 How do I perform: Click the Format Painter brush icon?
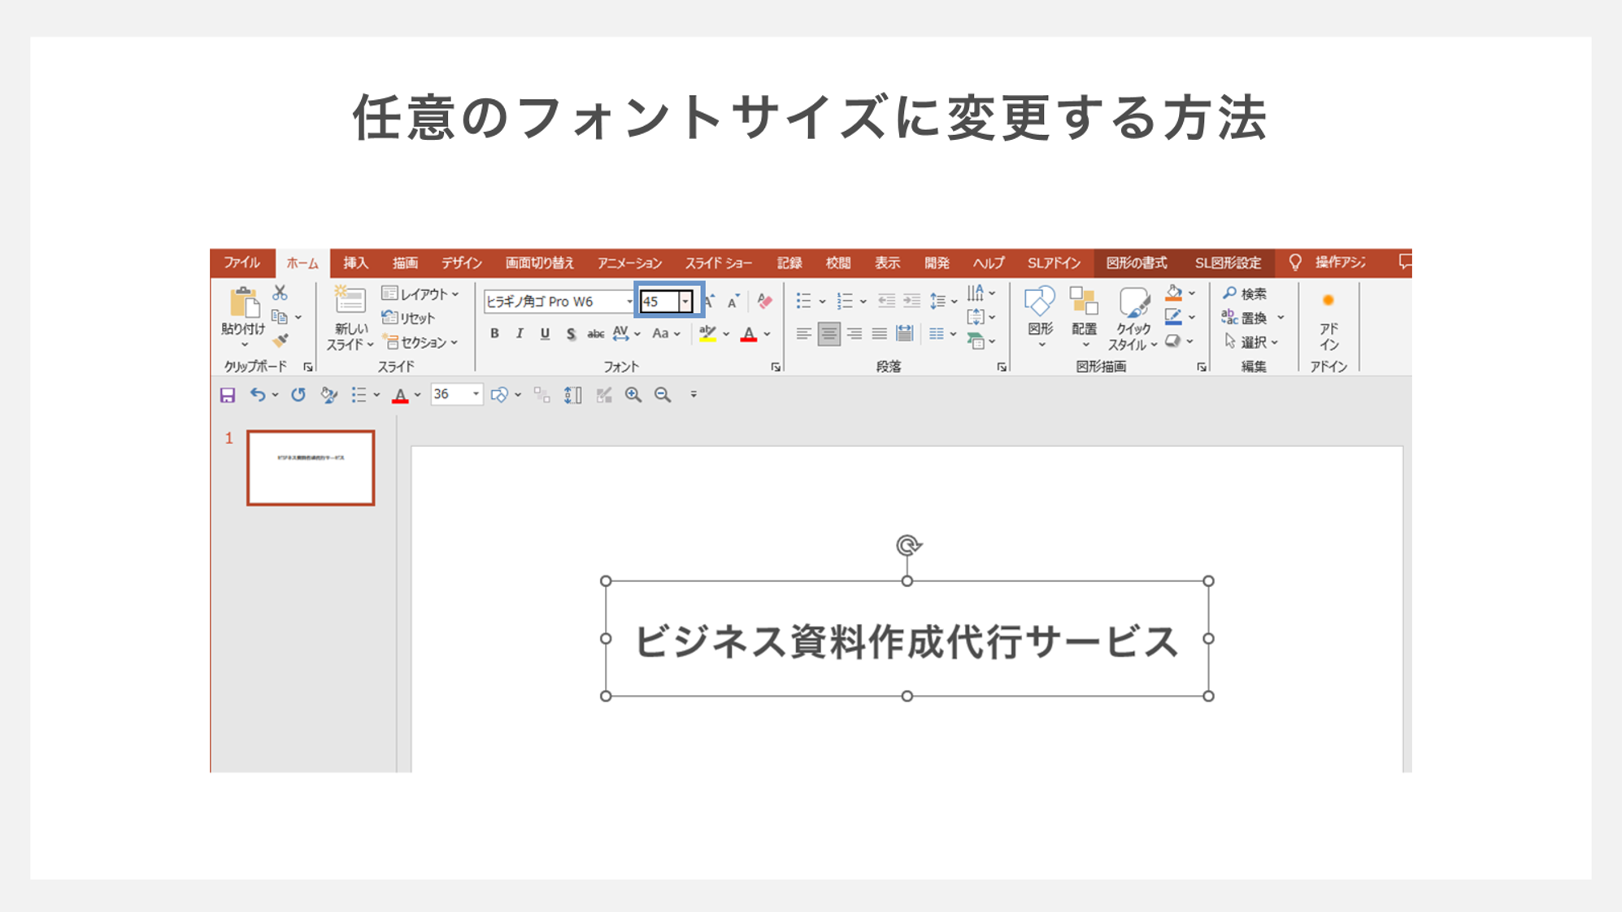point(280,341)
